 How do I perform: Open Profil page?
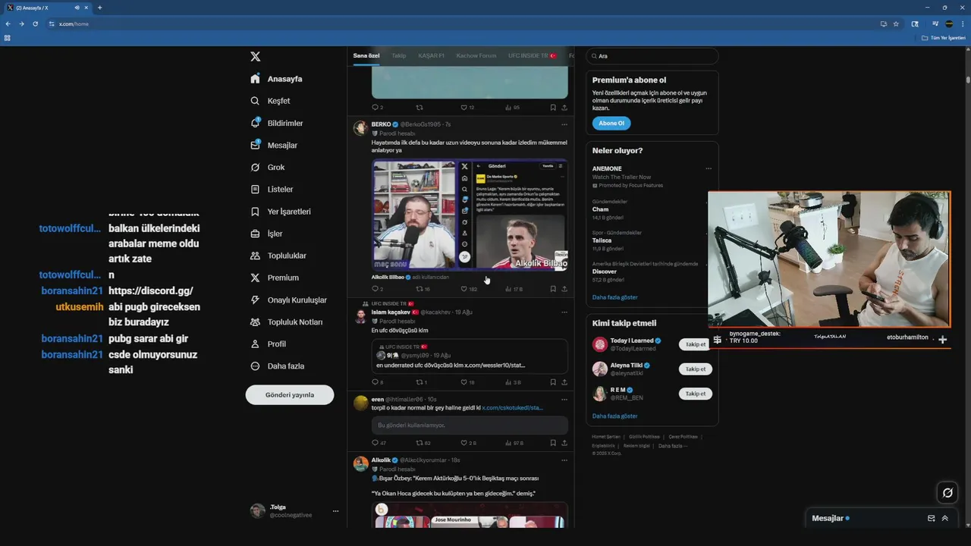(x=269, y=344)
